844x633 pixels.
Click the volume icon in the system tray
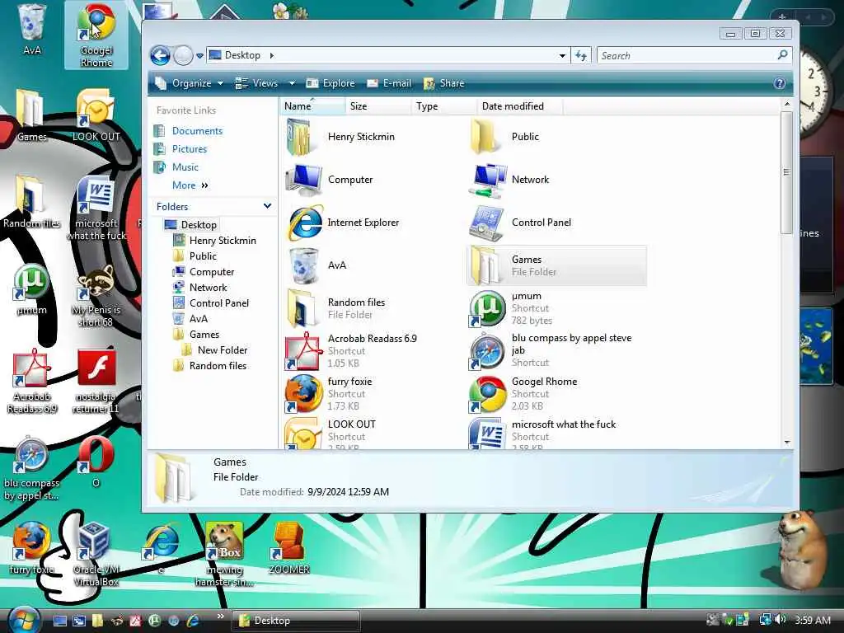pos(781,620)
